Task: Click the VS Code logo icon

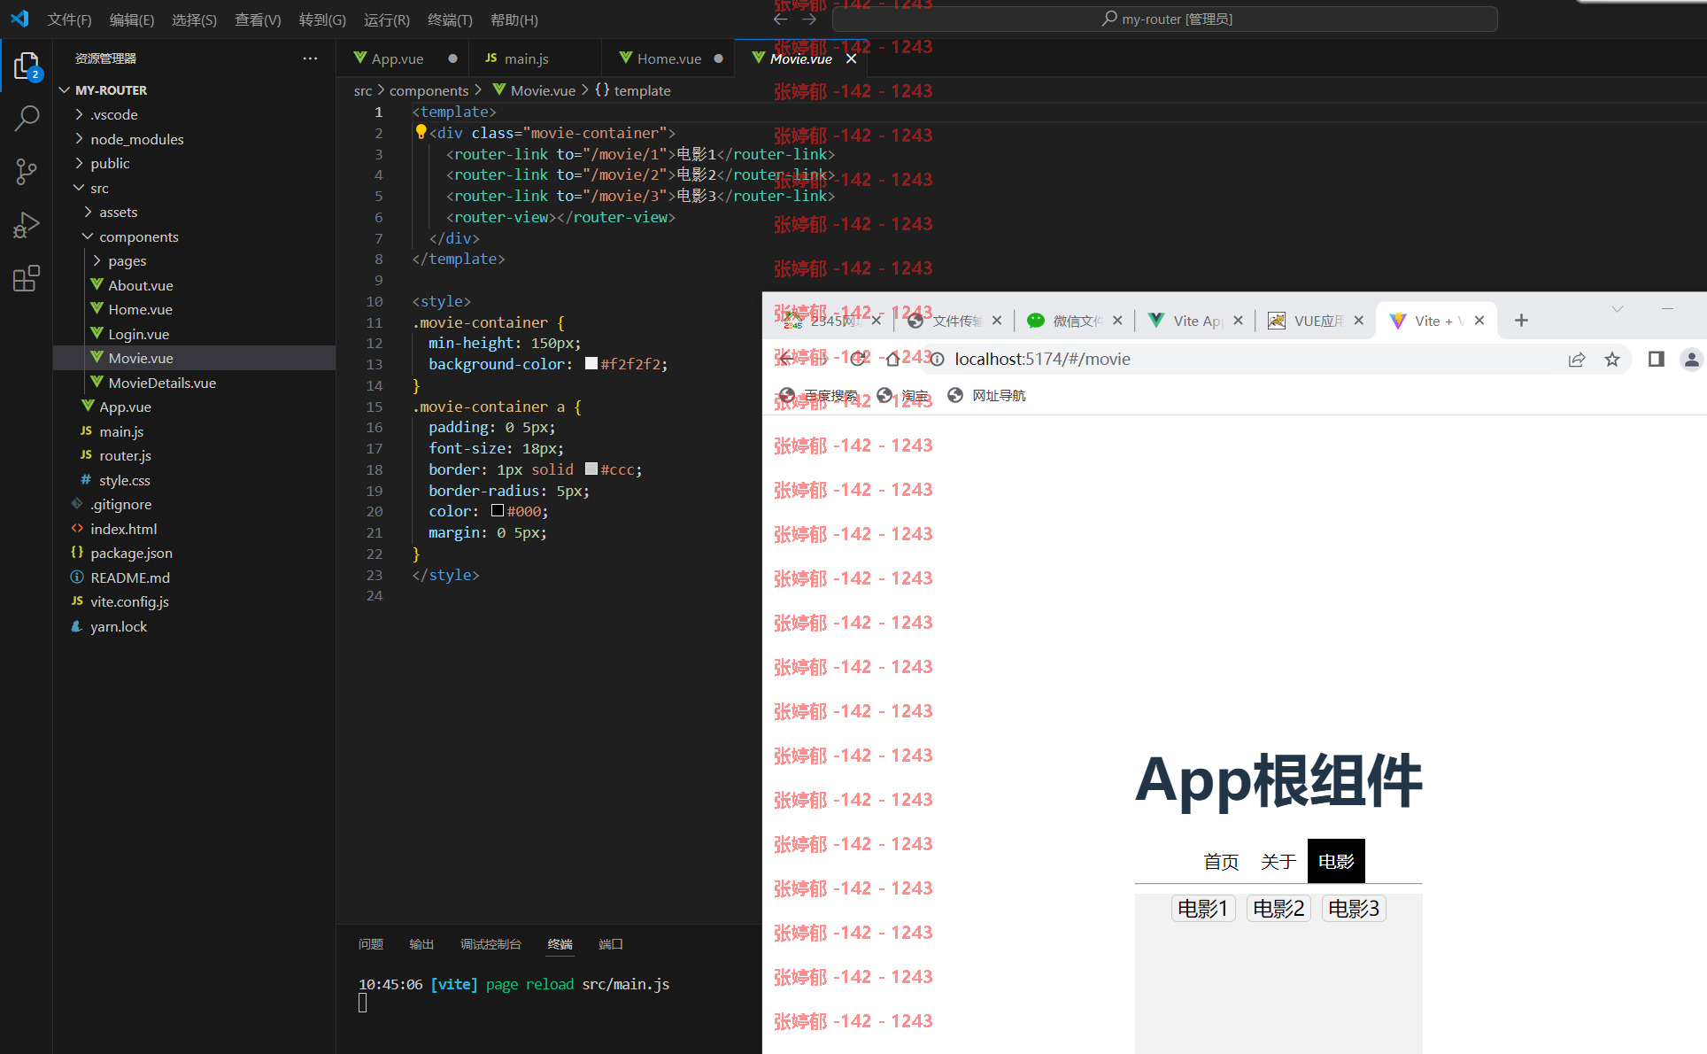Action: click(x=19, y=19)
